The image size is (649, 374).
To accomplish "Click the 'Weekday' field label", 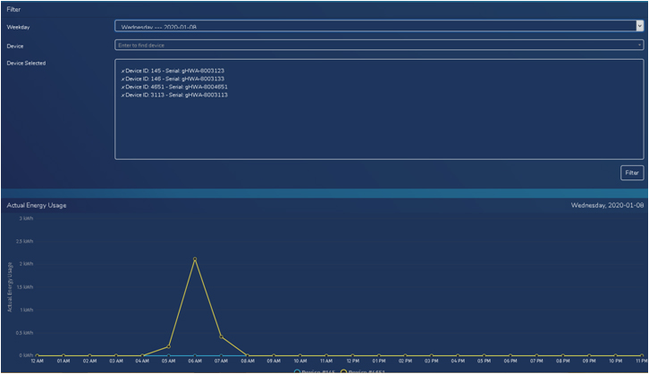I will 18,27.
